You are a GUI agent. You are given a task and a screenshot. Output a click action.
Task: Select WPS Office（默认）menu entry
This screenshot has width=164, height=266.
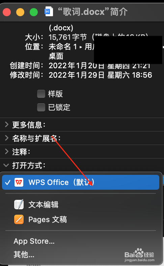click(x=81, y=182)
